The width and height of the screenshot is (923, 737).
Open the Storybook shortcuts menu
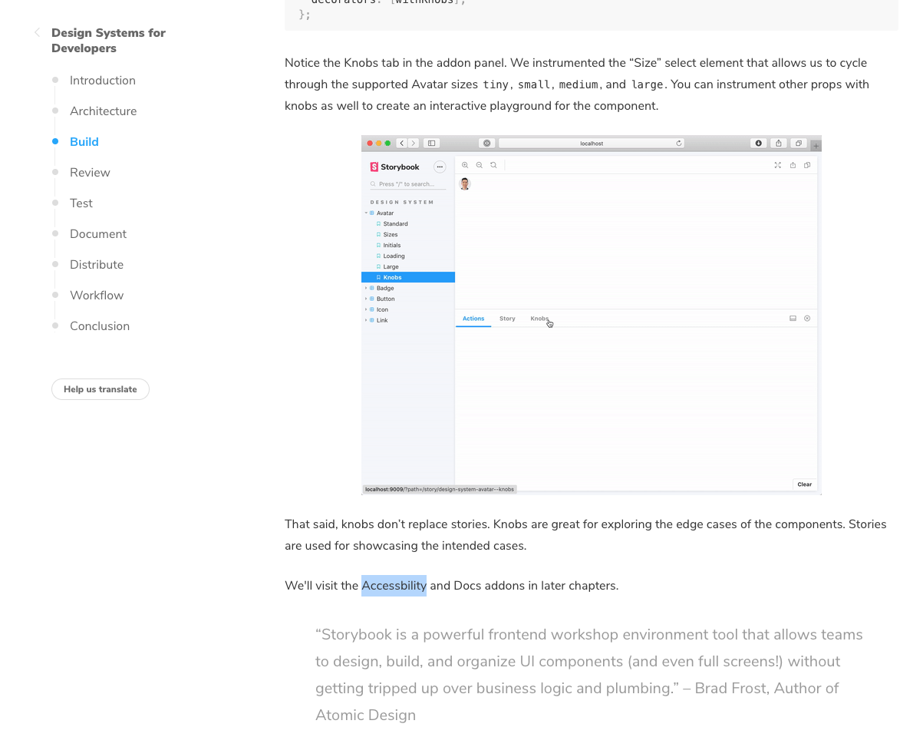pos(440,167)
